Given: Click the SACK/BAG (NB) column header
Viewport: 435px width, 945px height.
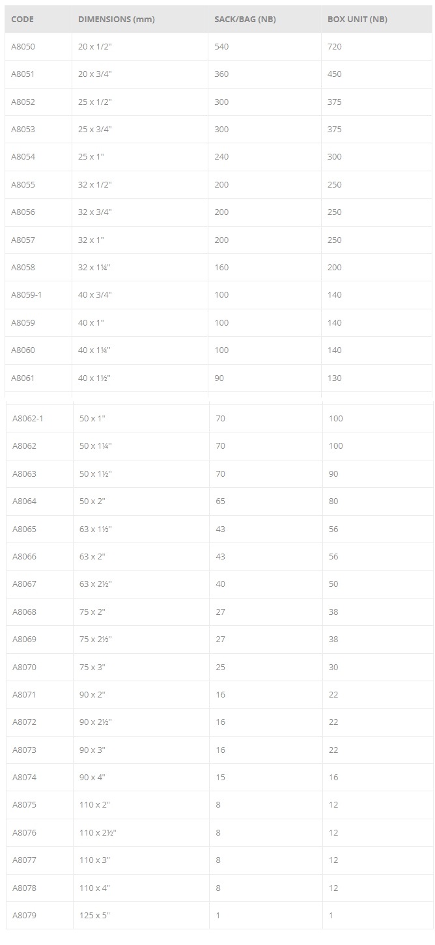Looking at the screenshot, I should pos(244,19).
